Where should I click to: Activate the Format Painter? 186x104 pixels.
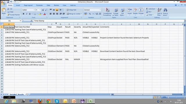[14, 15]
